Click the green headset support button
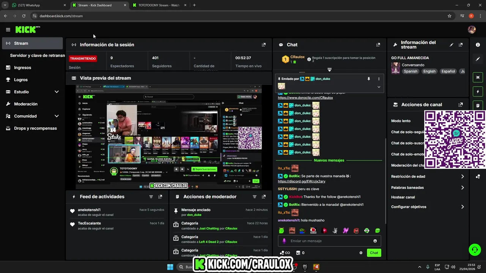This screenshot has width=486, height=273. pyautogui.click(x=475, y=249)
